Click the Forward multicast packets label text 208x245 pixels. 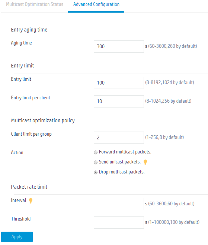125,152
